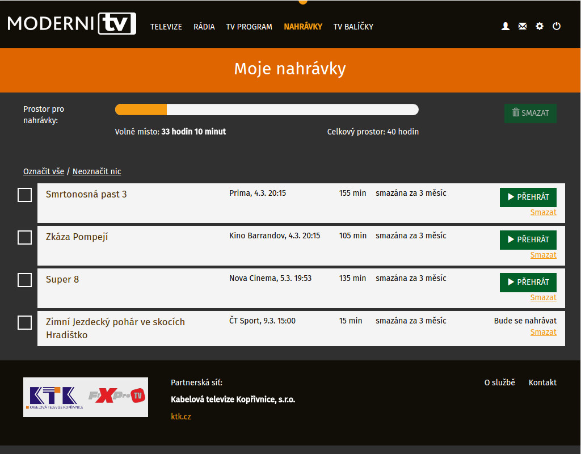This screenshot has width=581, height=454.
Task: Tick the checkbox for Smrtonosná past 3
Action: point(24,195)
